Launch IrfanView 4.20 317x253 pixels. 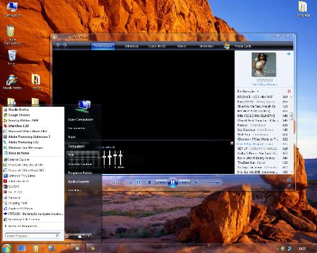click(34, 126)
